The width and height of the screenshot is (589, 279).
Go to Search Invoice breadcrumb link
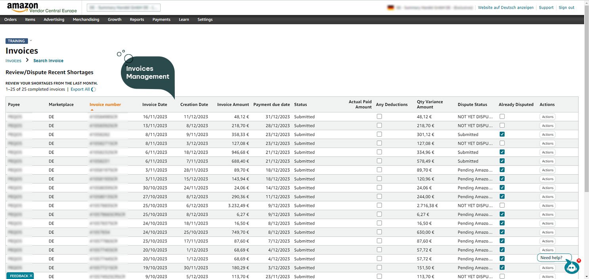point(48,61)
